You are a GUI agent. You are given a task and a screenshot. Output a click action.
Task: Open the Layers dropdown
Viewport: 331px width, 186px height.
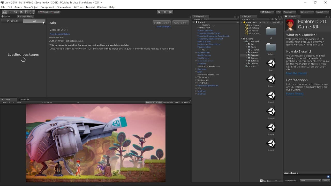tap(307, 12)
